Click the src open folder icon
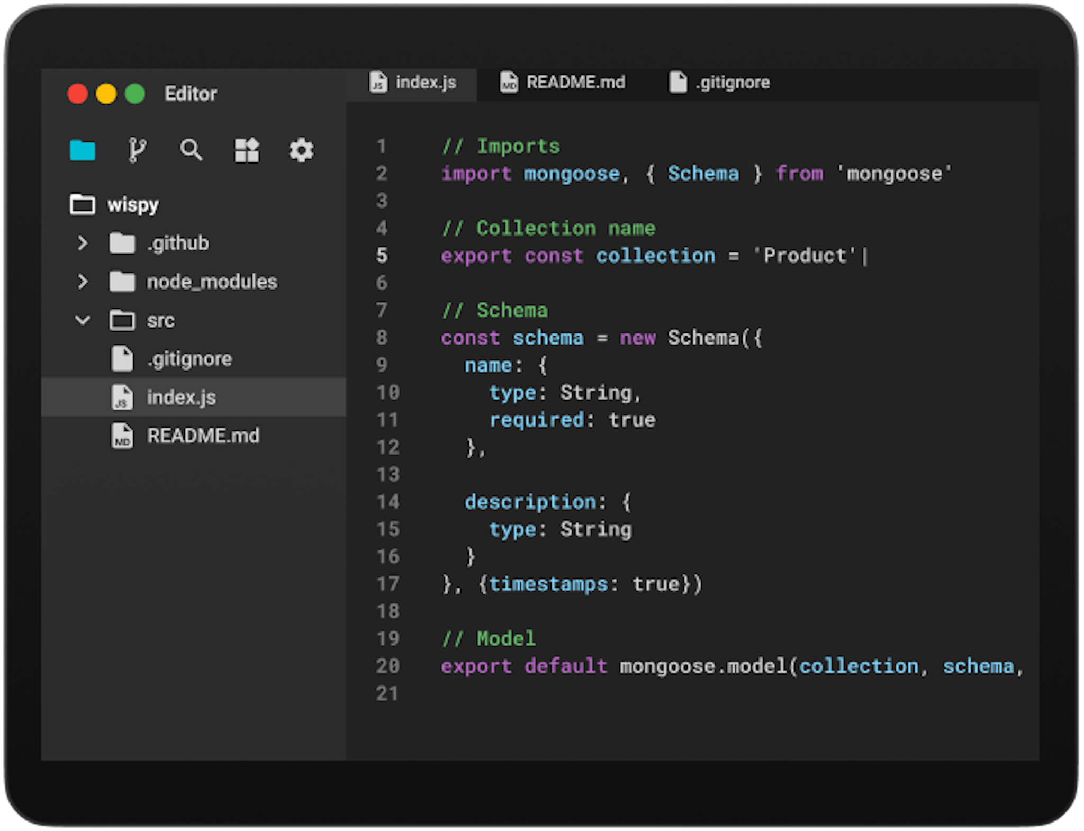The image size is (1084, 831). tap(122, 320)
